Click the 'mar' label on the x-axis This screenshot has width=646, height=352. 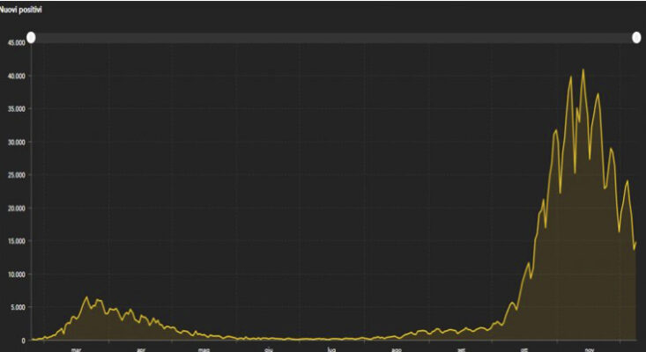(76, 348)
